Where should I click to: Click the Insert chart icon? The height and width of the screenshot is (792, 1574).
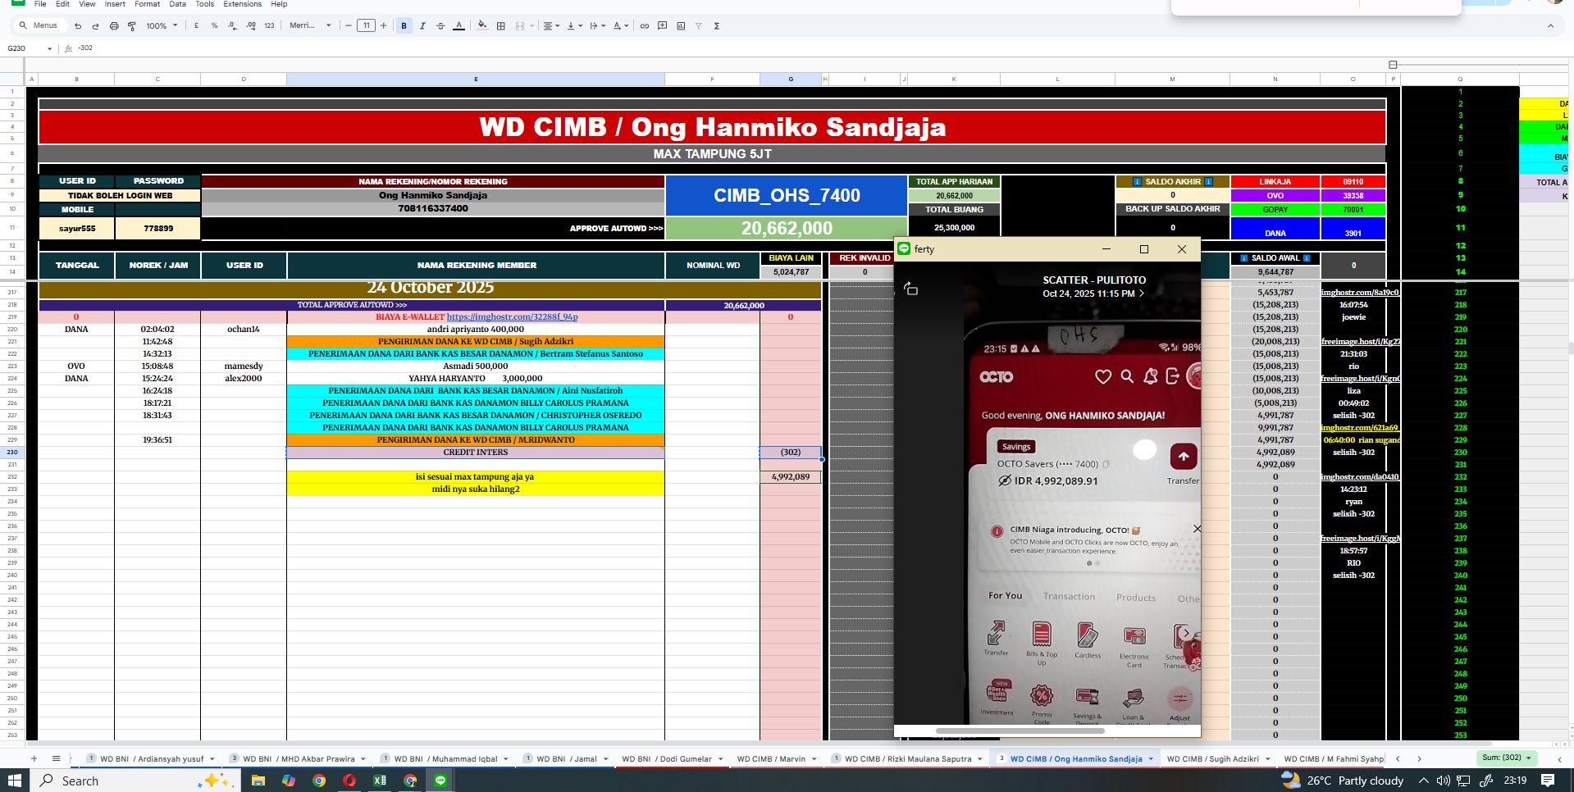(681, 26)
